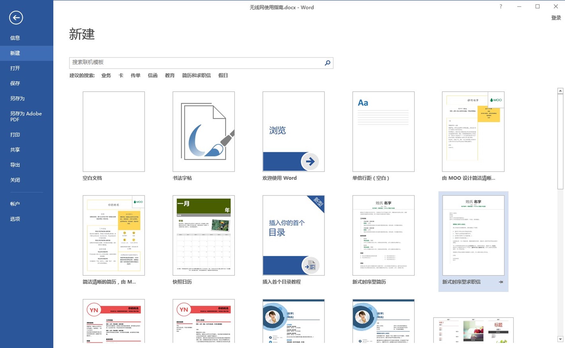Click suggested search 传单
Image resolution: width=565 pixels, height=348 pixels.
(x=135, y=75)
